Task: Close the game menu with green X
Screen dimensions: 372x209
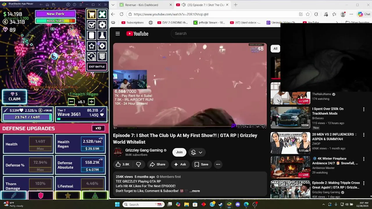Action: point(102,15)
